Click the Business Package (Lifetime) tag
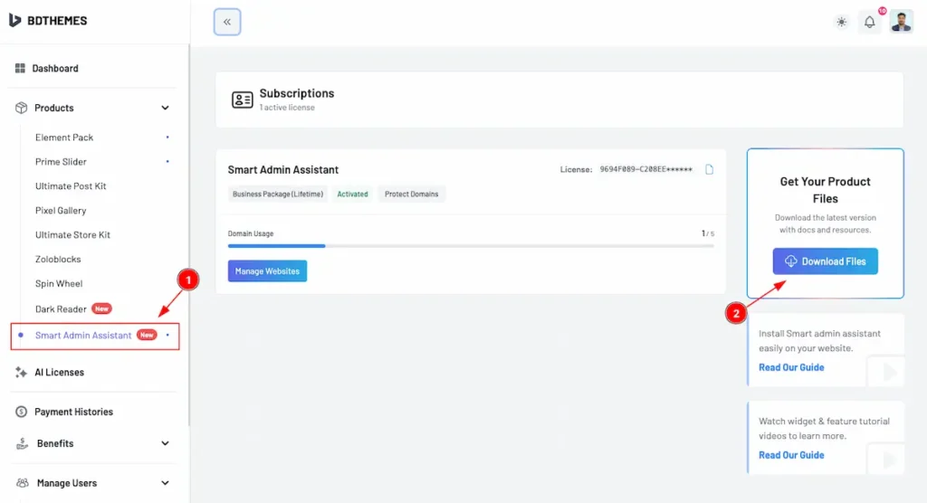This screenshot has width=927, height=503. click(x=278, y=194)
